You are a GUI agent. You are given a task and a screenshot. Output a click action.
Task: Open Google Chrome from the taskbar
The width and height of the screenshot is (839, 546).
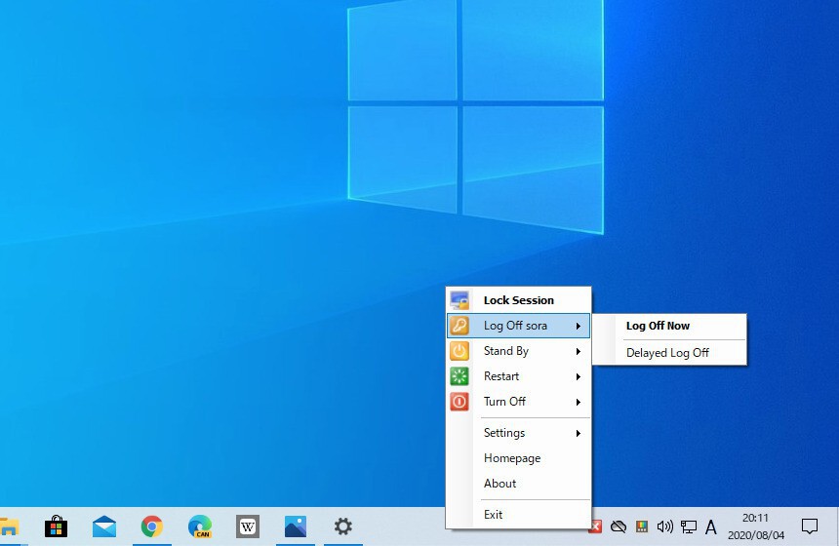click(x=151, y=526)
